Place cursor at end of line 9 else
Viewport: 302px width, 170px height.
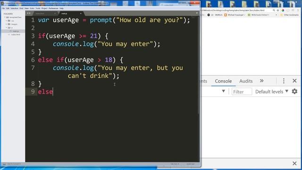coord(53,92)
